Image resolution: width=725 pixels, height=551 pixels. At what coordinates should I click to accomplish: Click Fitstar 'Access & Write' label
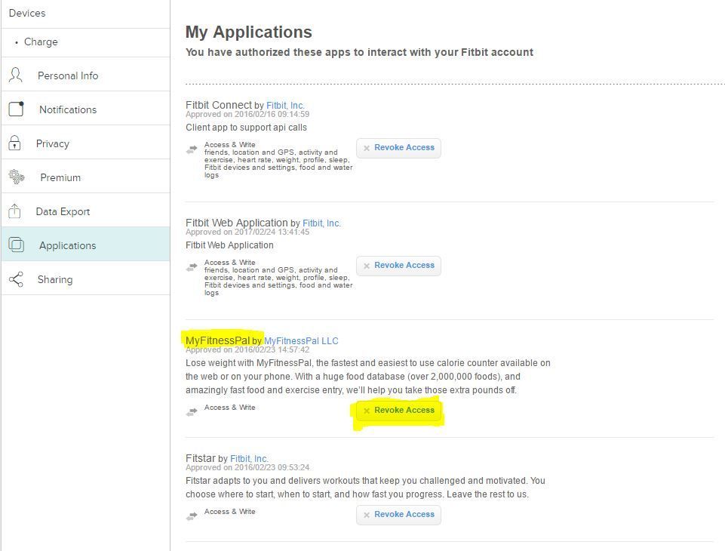point(230,512)
